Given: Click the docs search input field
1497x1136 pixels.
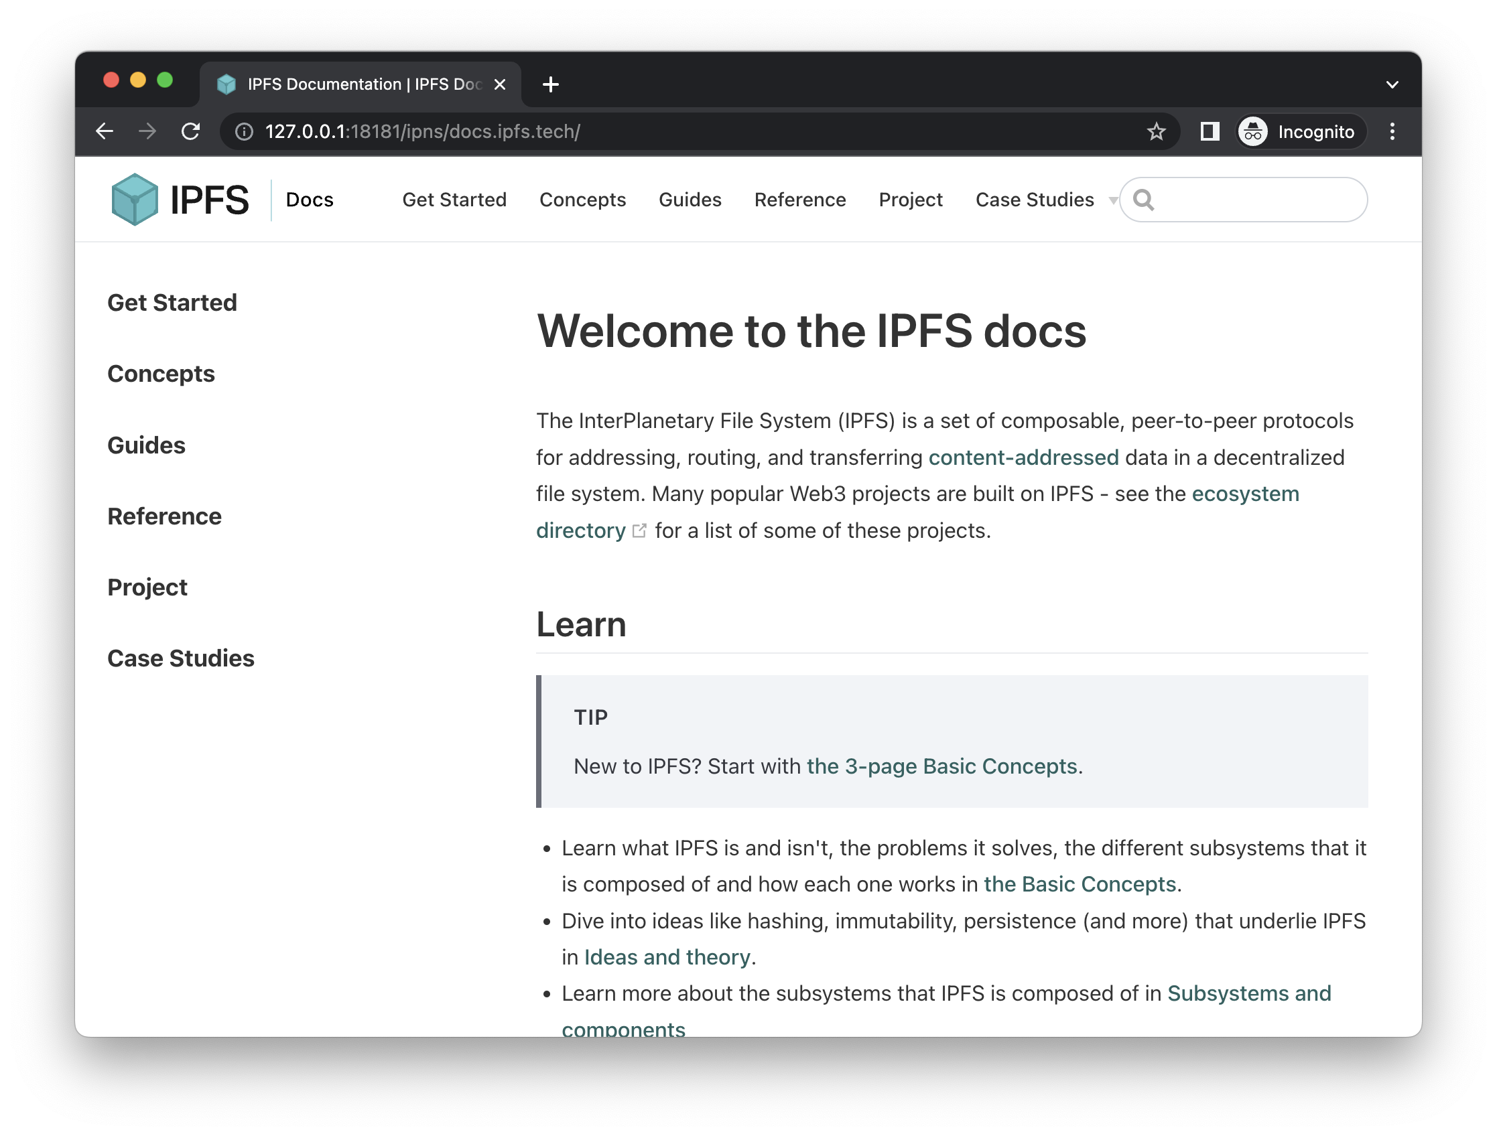Looking at the screenshot, I should [1243, 200].
